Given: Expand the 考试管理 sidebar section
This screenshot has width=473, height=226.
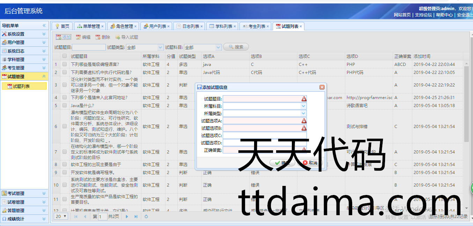Looking at the screenshot, I should pyautogui.click(x=44, y=194).
